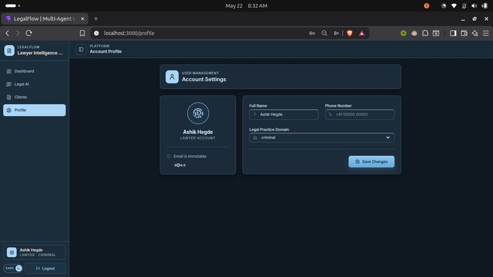Screen dimensions: 493x277
Task: Open a new browser tab
Action: (96, 19)
